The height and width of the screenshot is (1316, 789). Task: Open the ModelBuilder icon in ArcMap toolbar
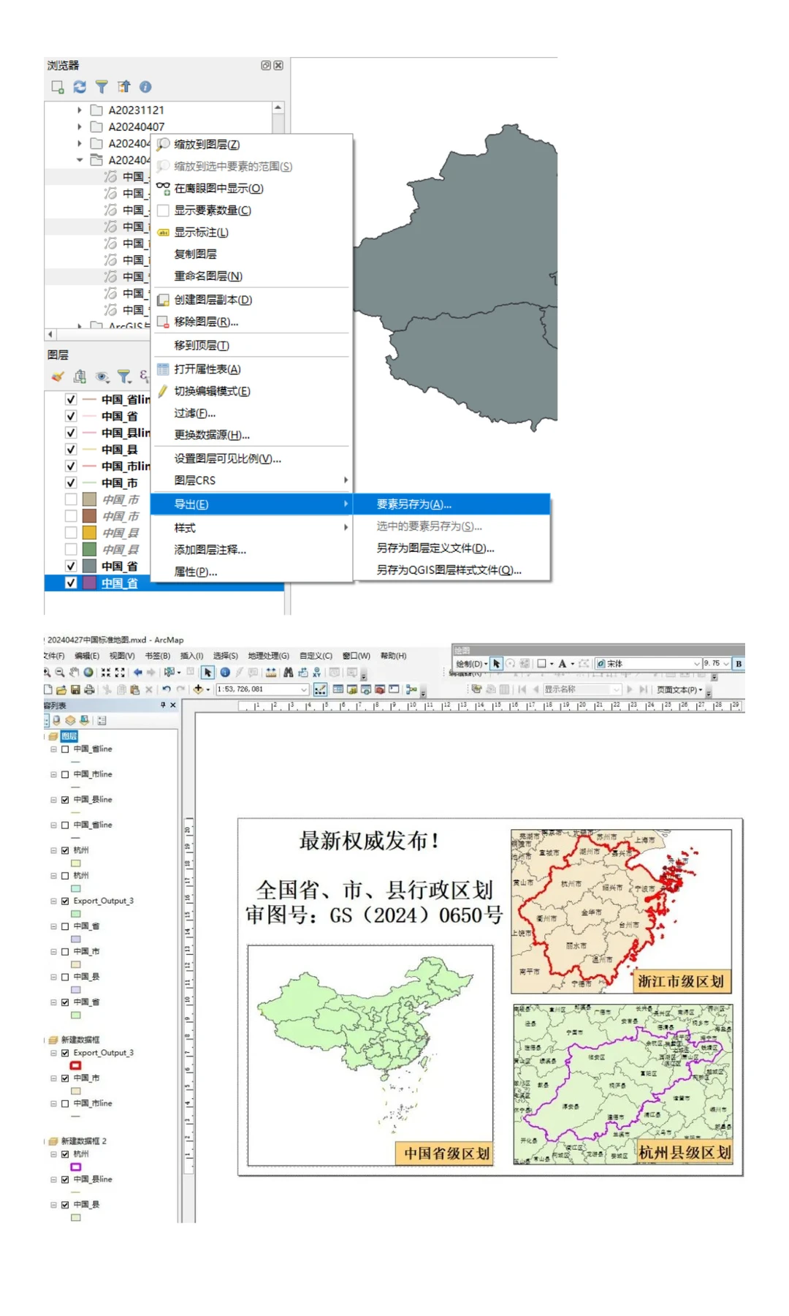pos(411,689)
